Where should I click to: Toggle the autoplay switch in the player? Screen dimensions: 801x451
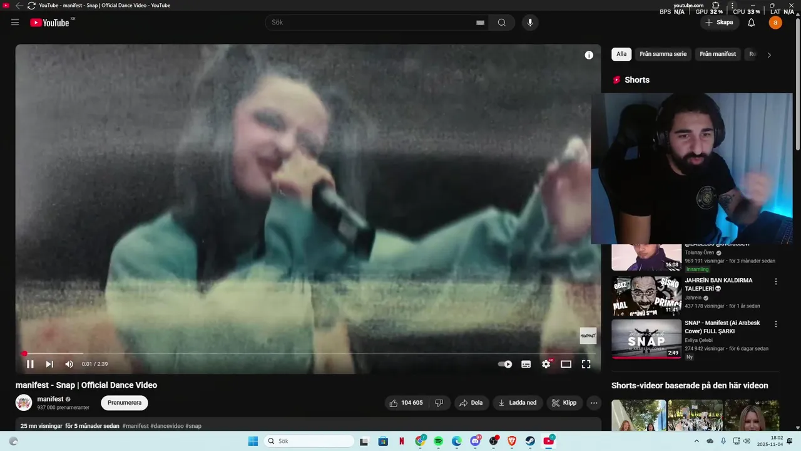[505, 364]
